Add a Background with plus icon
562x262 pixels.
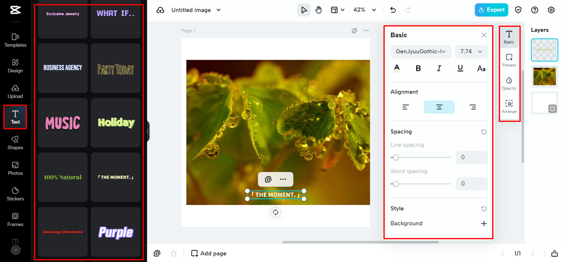[x=484, y=223]
